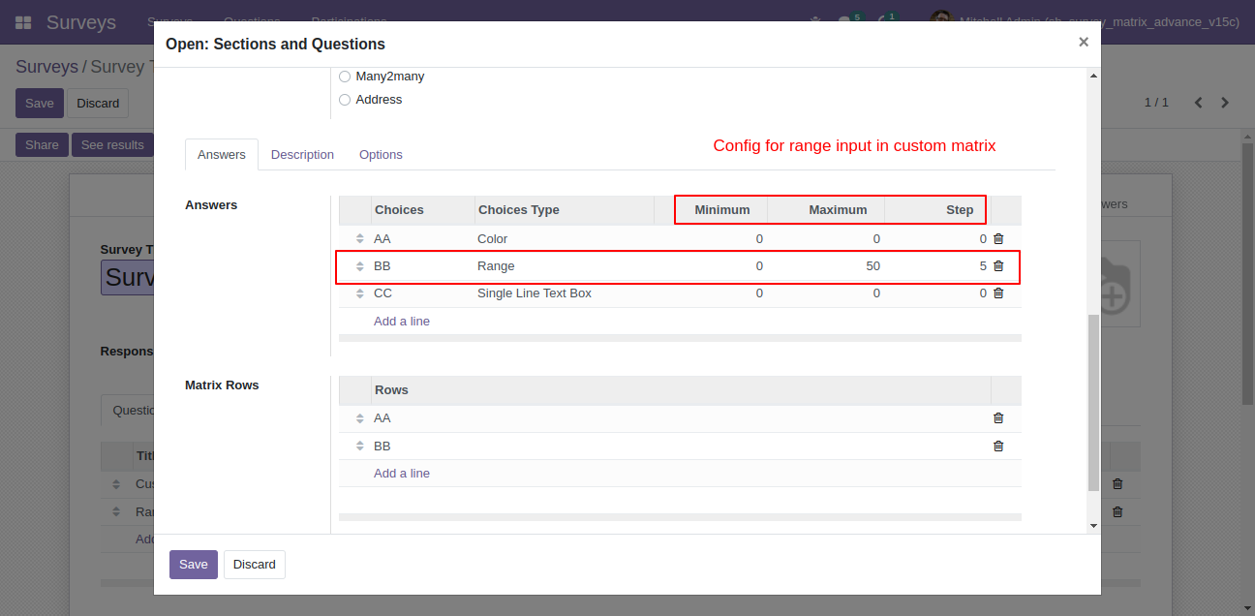Click Add a line under Matrix Rows
This screenshot has height=616, width=1255.
coord(401,474)
